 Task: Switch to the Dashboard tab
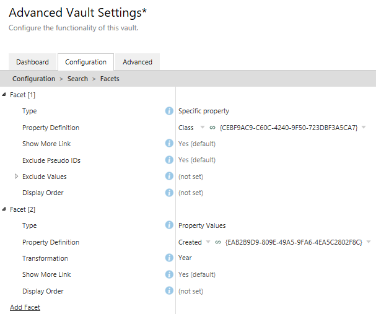tap(32, 62)
